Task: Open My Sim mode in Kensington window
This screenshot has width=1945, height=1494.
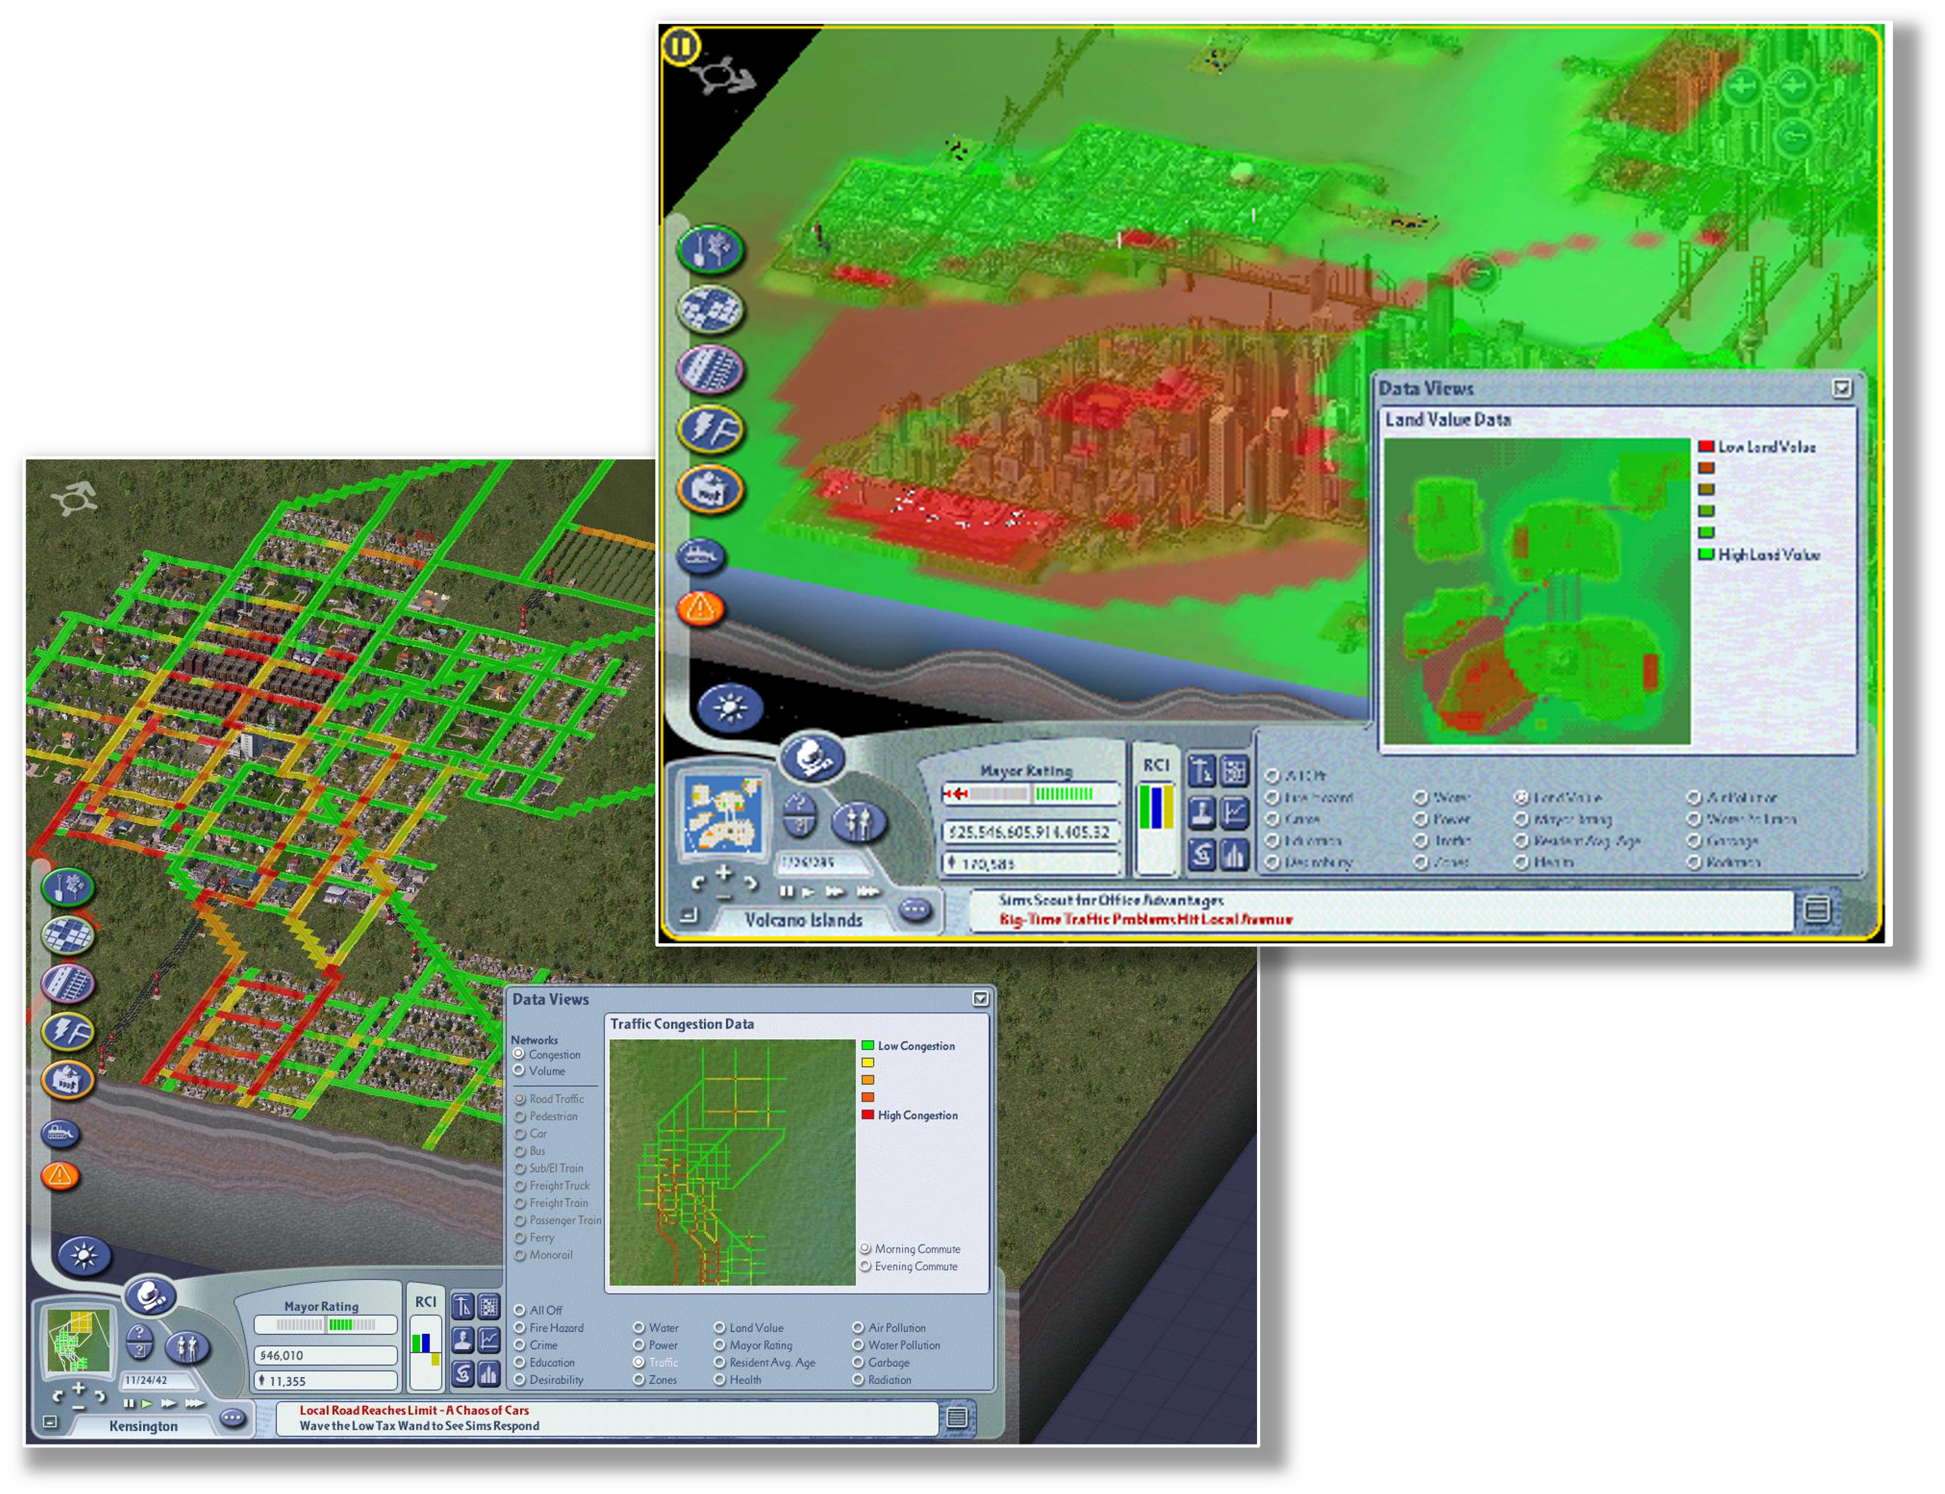Action: pos(186,1347)
